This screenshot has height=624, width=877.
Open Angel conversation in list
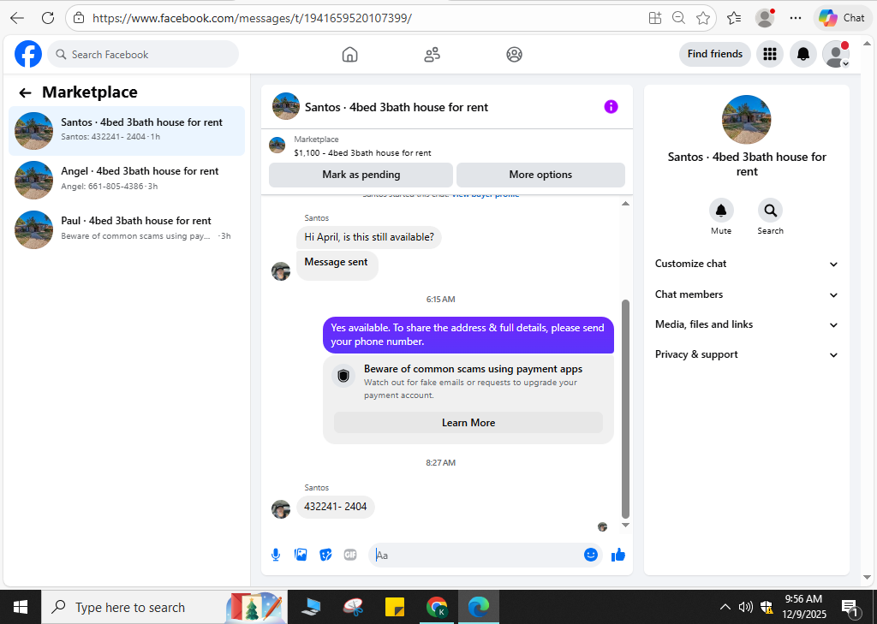pos(127,180)
